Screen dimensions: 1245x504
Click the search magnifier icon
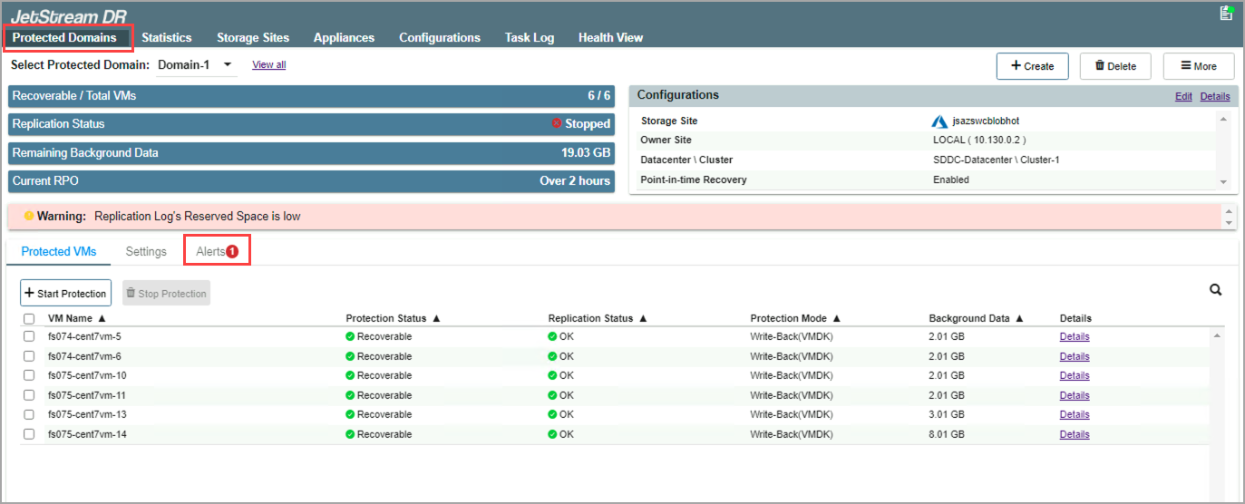click(x=1215, y=290)
